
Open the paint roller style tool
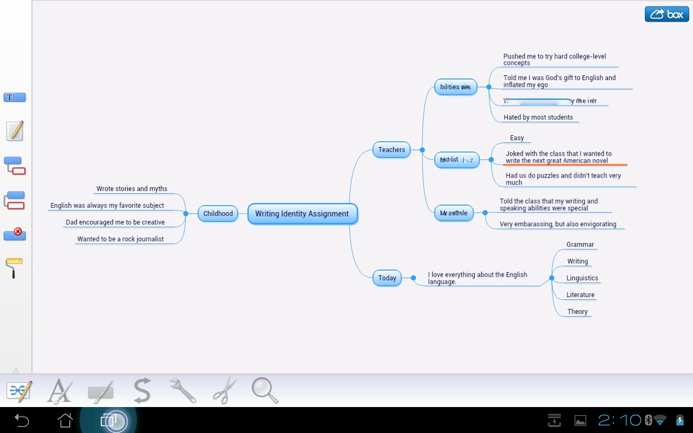pos(15,268)
